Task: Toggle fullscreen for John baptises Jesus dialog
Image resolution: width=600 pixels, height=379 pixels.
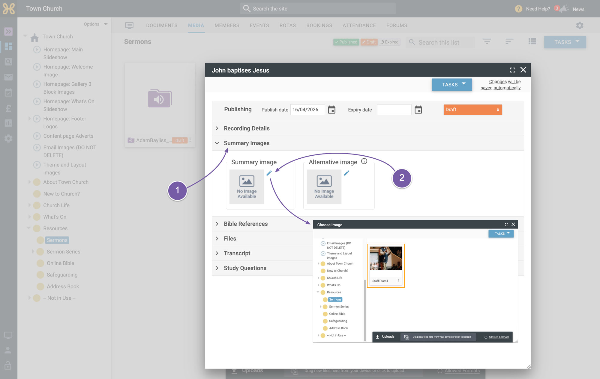Action: click(x=513, y=70)
